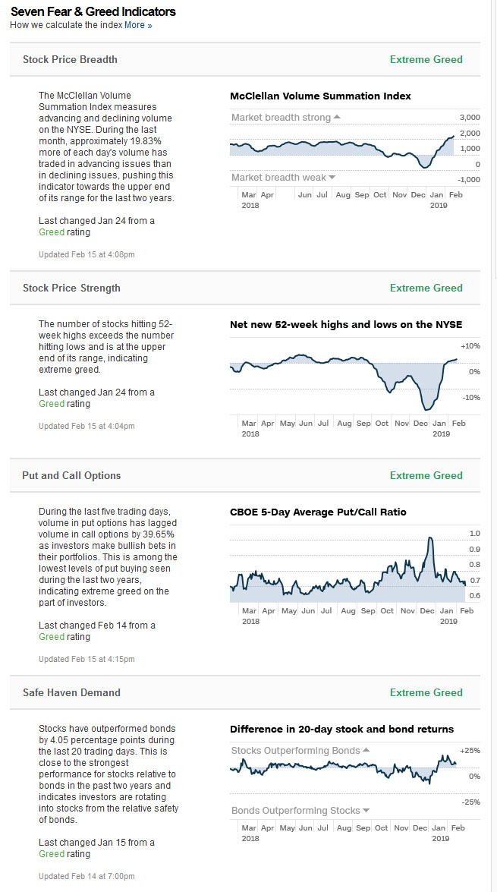Click the double-arrow icon after More

tap(149, 26)
